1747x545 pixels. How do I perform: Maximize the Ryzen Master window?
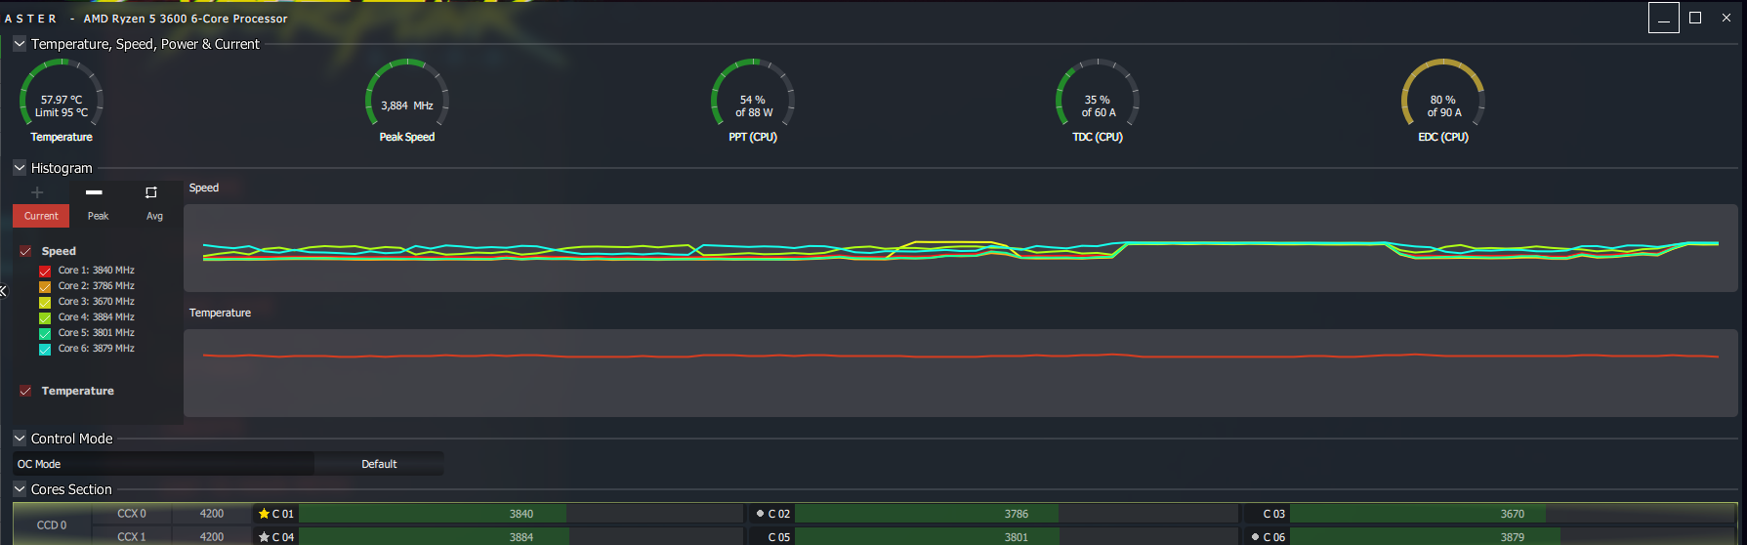(1695, 18)
